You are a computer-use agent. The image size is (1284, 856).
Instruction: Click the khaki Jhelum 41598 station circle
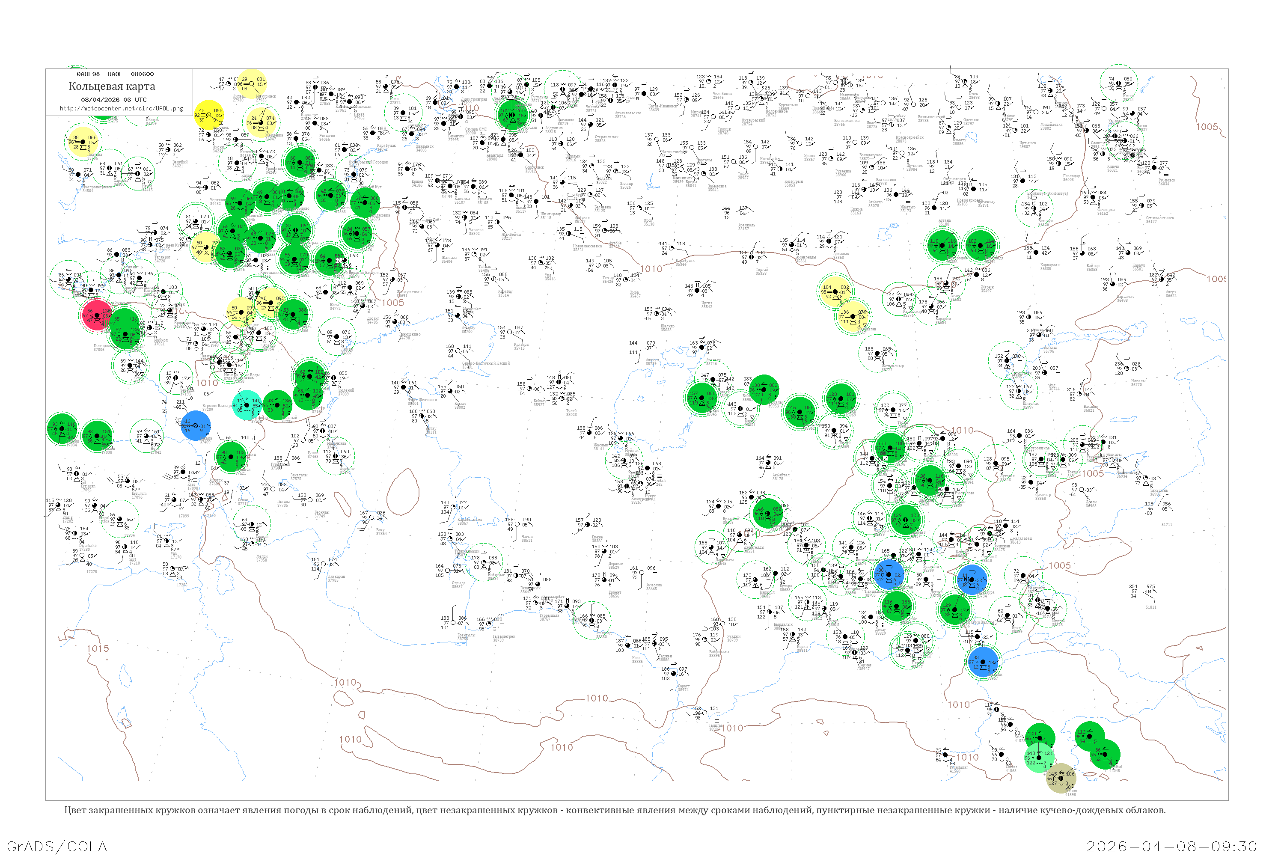(x=1061, y=778)
